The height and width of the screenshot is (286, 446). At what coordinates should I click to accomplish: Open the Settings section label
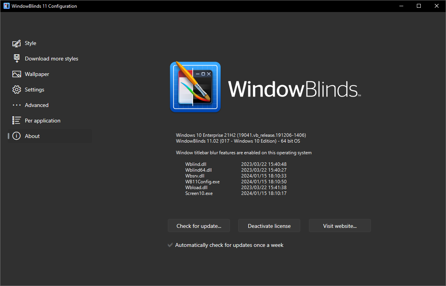35,90
